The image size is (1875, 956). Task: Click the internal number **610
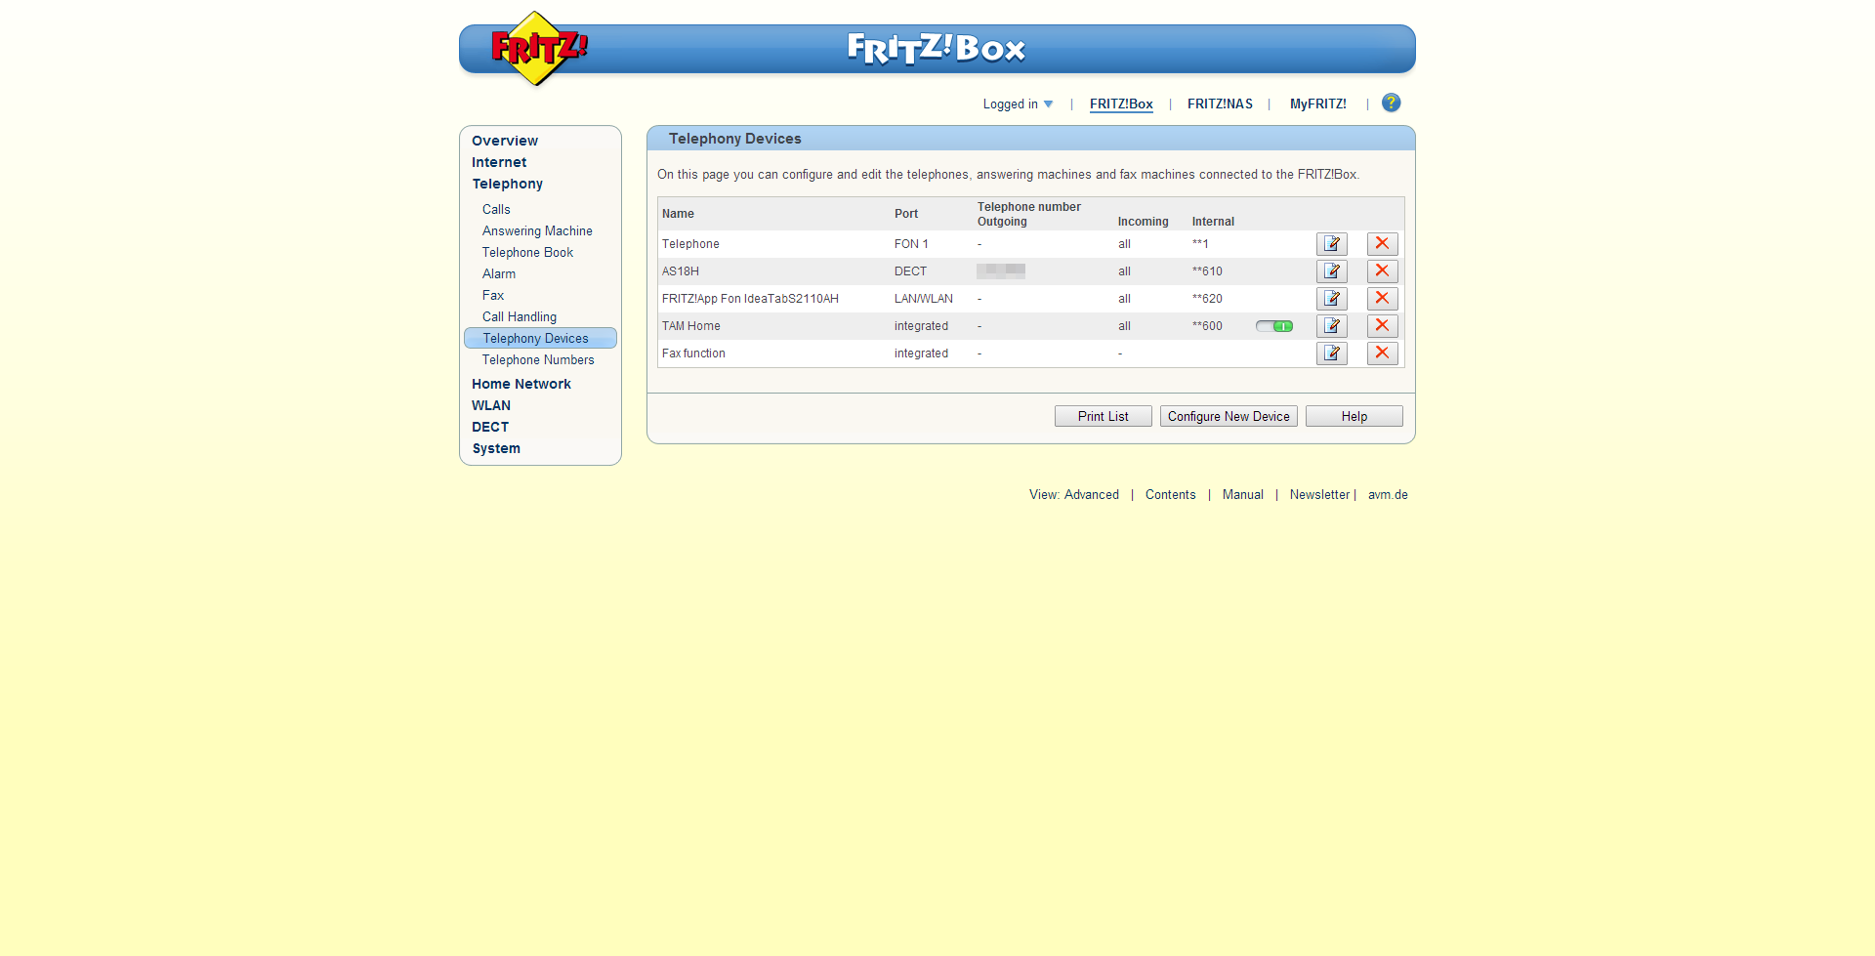point(1207,271)
